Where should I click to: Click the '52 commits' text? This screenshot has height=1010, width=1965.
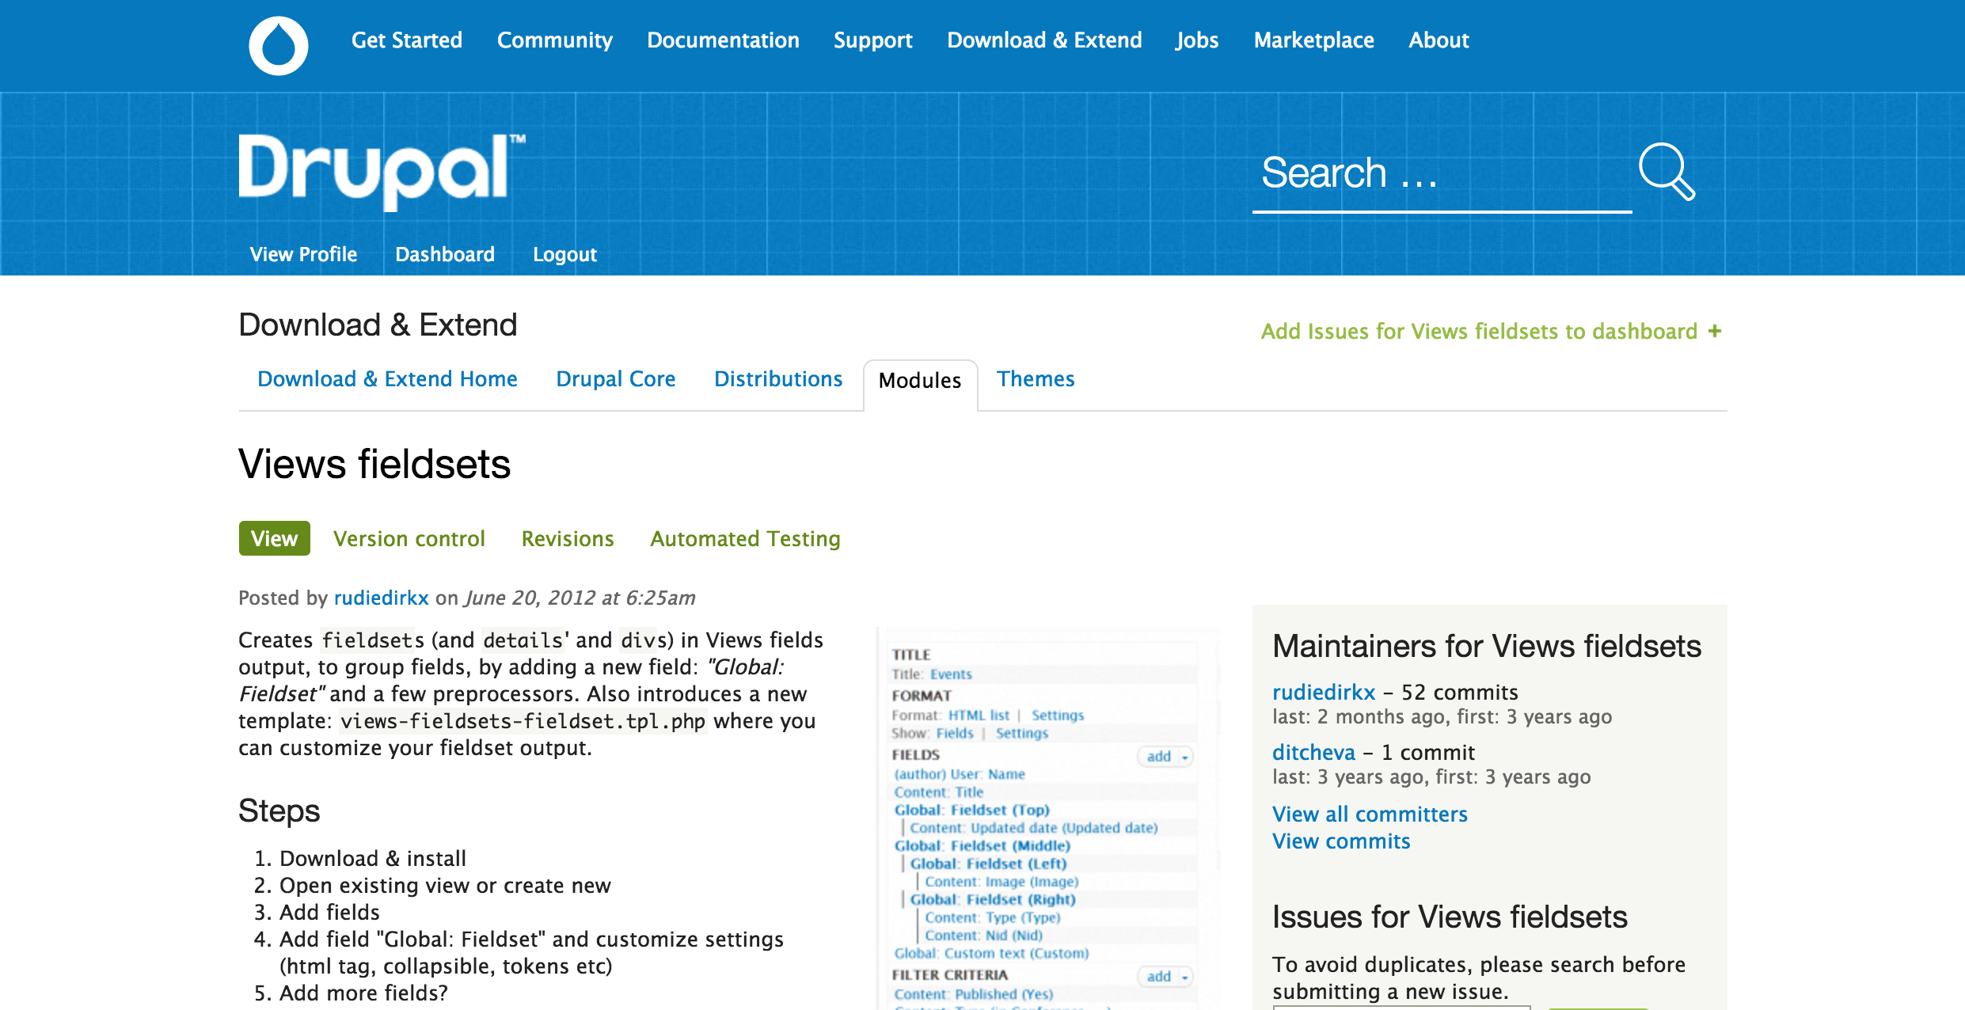pyautogui.click(x=1460, y=692)
